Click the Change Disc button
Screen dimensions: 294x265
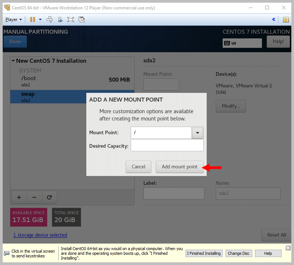coord(238,253)
